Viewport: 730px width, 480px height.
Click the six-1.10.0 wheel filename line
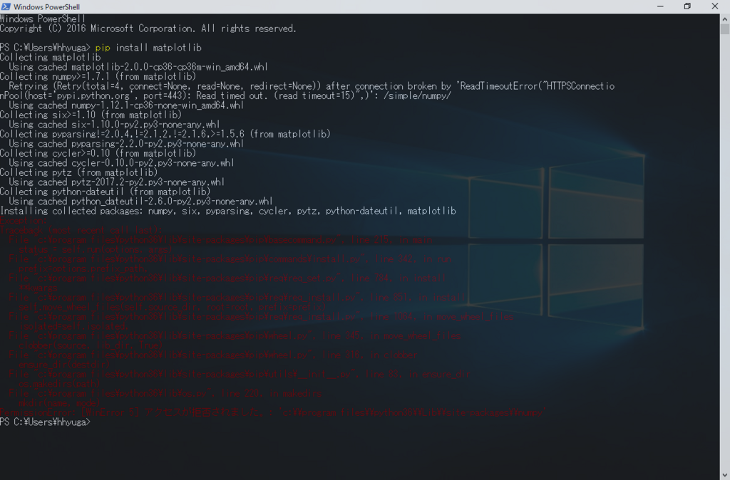click(114, 125)
